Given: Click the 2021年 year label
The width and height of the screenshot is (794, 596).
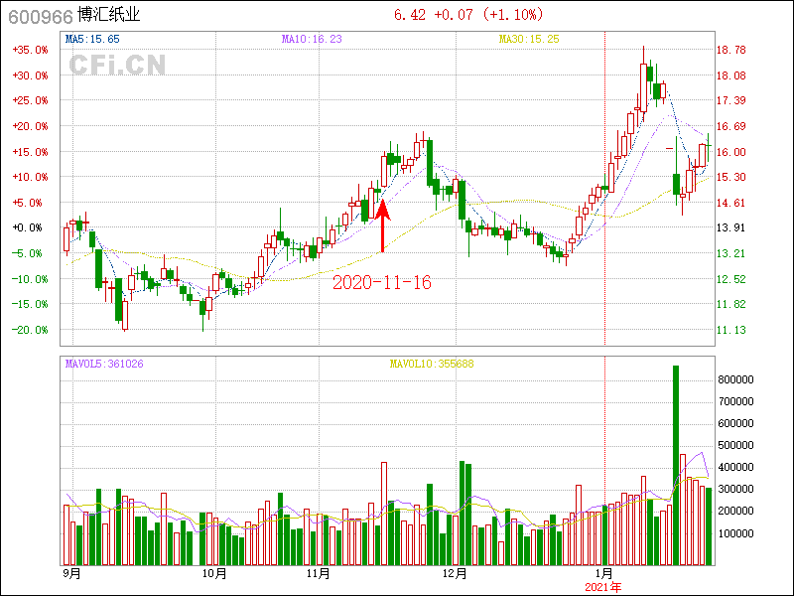Looking at the screenshot, I should (603, 588).
